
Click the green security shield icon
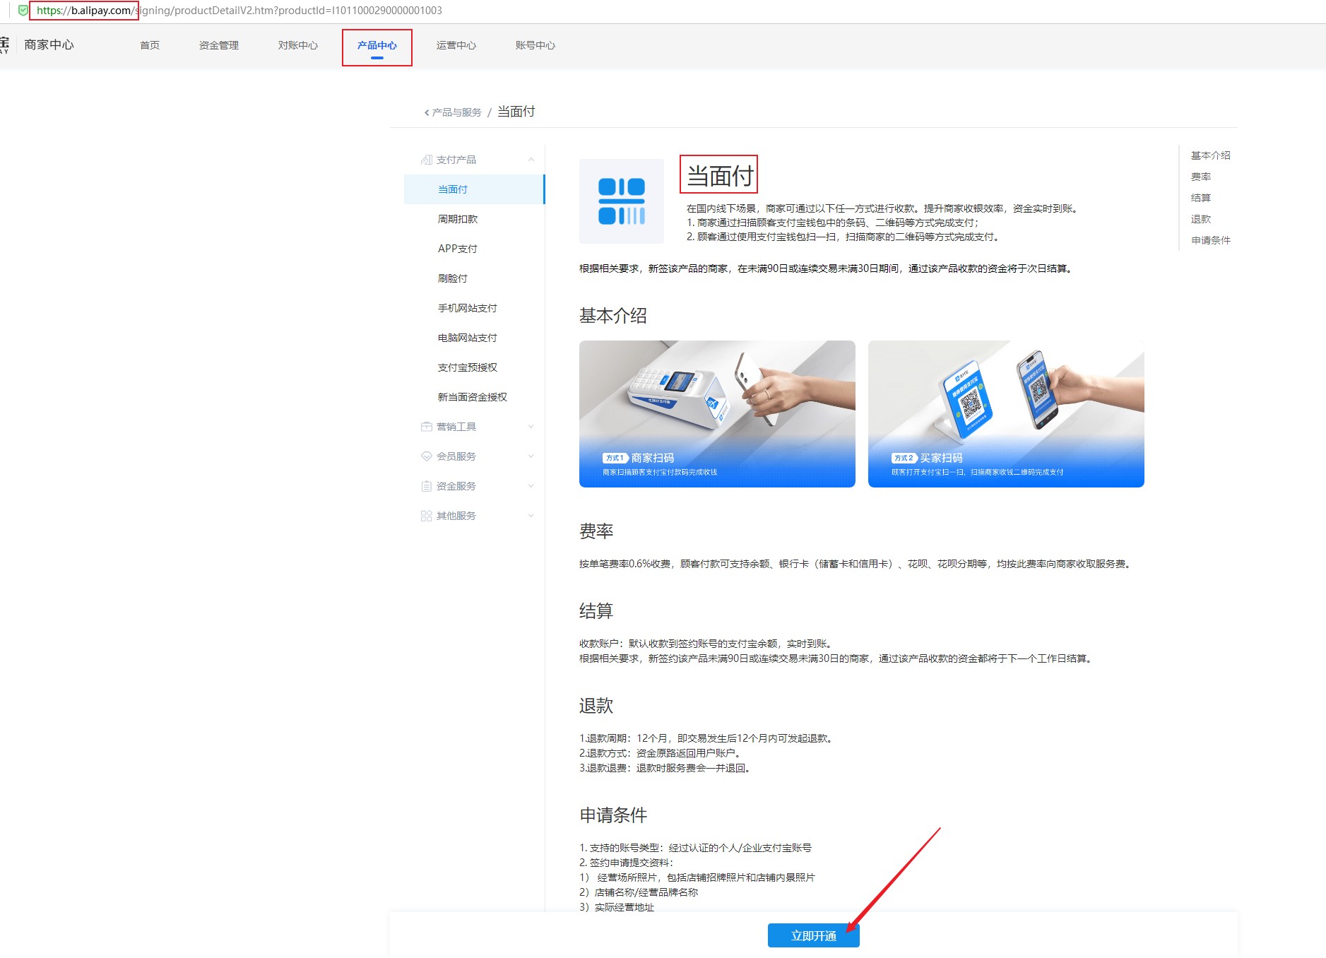tap(23, 11)
